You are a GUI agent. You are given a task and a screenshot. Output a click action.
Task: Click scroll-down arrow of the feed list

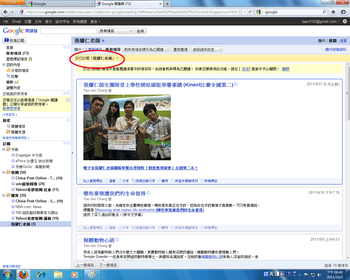348,258
